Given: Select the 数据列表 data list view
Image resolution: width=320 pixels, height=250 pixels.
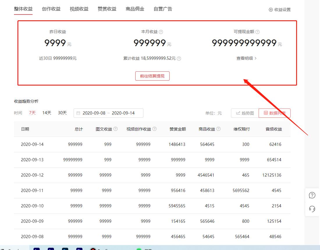Looking at the screenshot, I should (x=275, y=113).
